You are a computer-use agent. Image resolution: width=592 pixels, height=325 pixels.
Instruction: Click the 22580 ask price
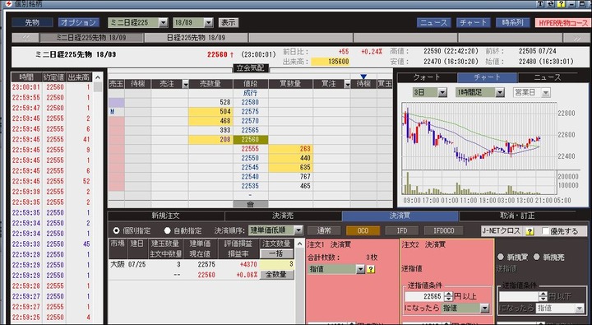point(250,102)
